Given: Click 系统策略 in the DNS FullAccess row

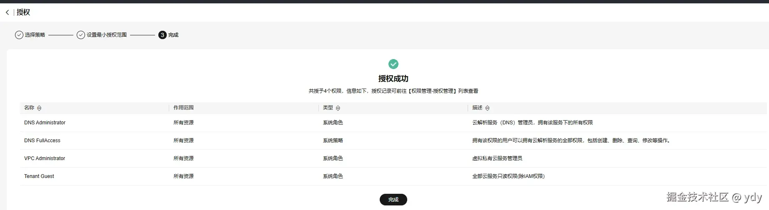Looking at the screenshot, I should point(333,141).
